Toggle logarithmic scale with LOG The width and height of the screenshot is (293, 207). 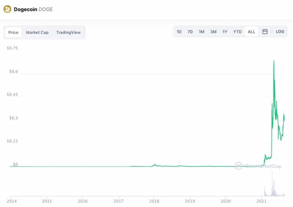click(x=280, y=32)
